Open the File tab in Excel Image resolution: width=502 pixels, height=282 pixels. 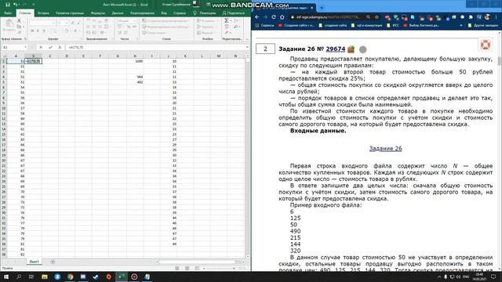[8, 13]
